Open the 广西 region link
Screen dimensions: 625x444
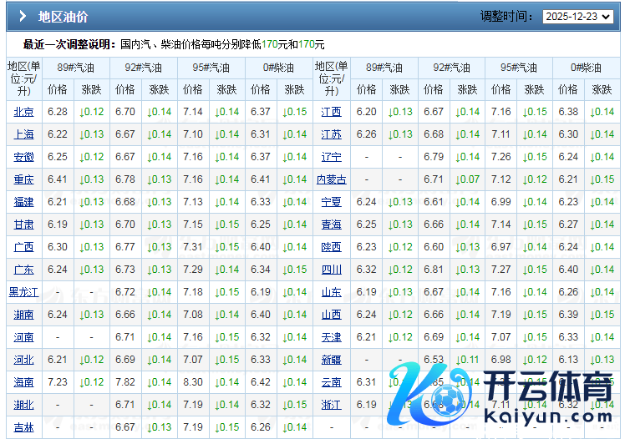click(x=24, y=247)
